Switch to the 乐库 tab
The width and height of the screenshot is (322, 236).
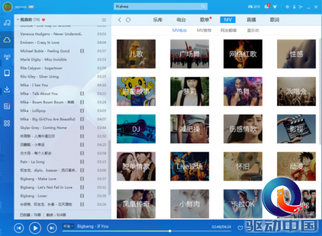[x=158, y=20]
